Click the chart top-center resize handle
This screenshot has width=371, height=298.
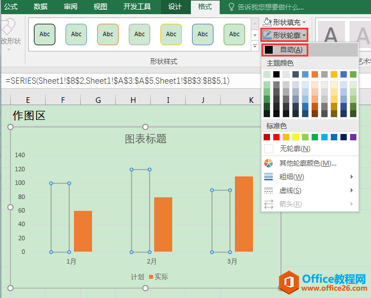tap(146, 127)
